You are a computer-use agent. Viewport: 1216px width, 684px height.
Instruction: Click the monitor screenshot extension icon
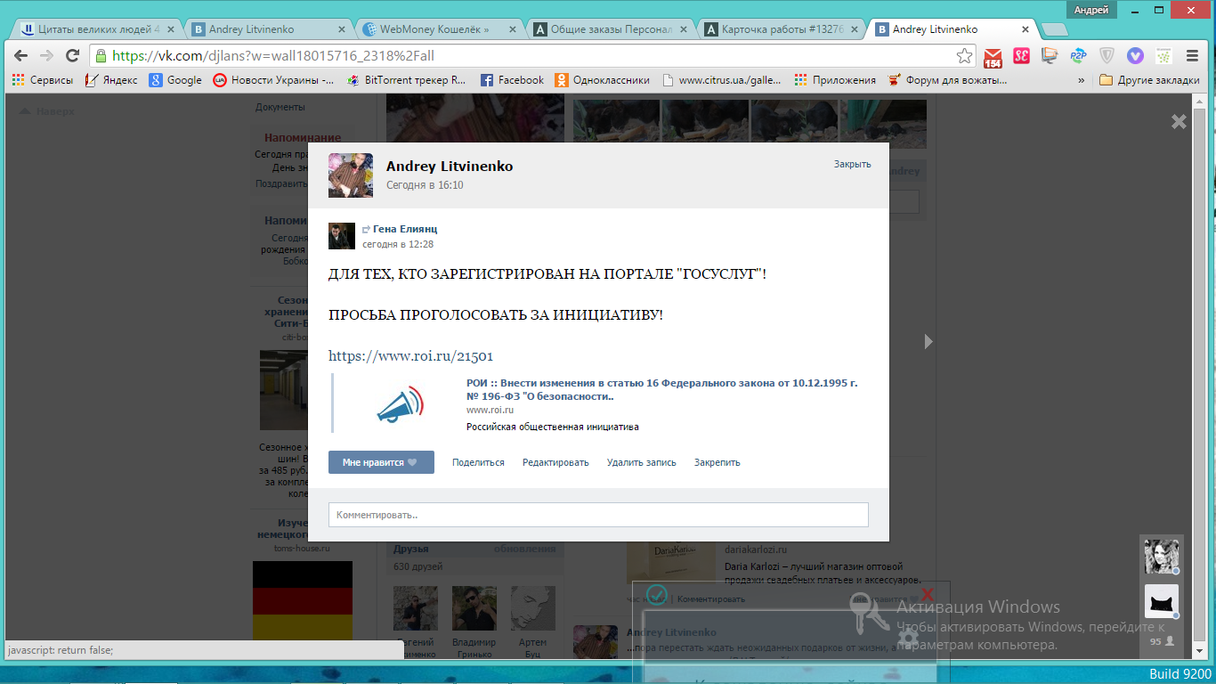coord(1050,56)
